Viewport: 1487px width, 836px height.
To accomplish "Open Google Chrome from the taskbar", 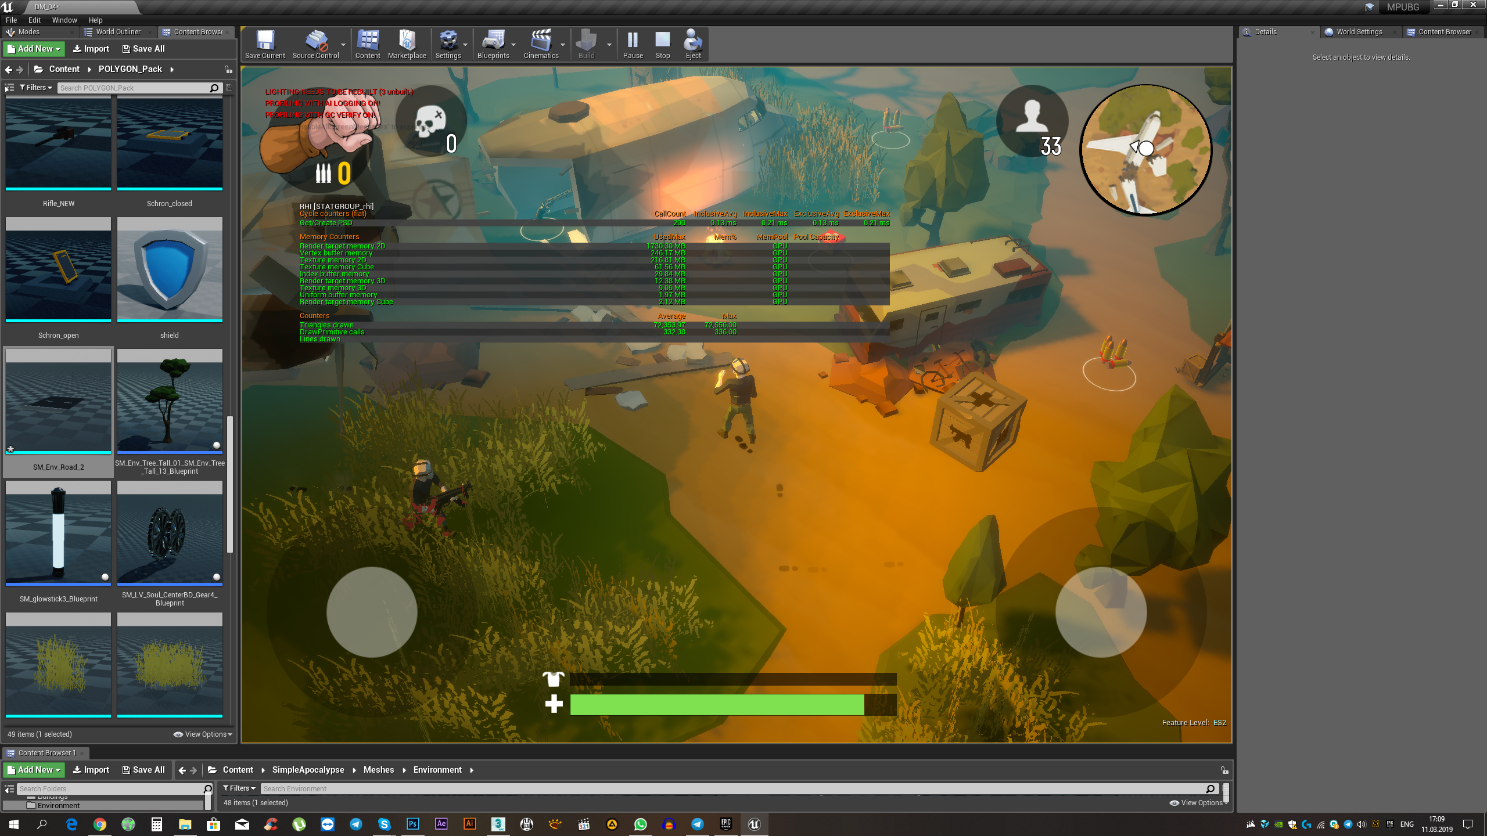I will point(100,824).
